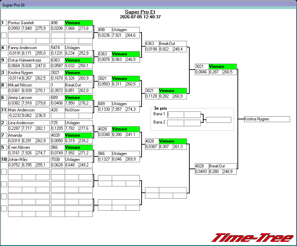The height and width of the screenshot is (246, 297).
Task: Click the Bana 2 first input field
Action: (175, 123)
